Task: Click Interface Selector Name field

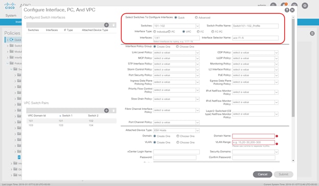Action: click(255, 38)
